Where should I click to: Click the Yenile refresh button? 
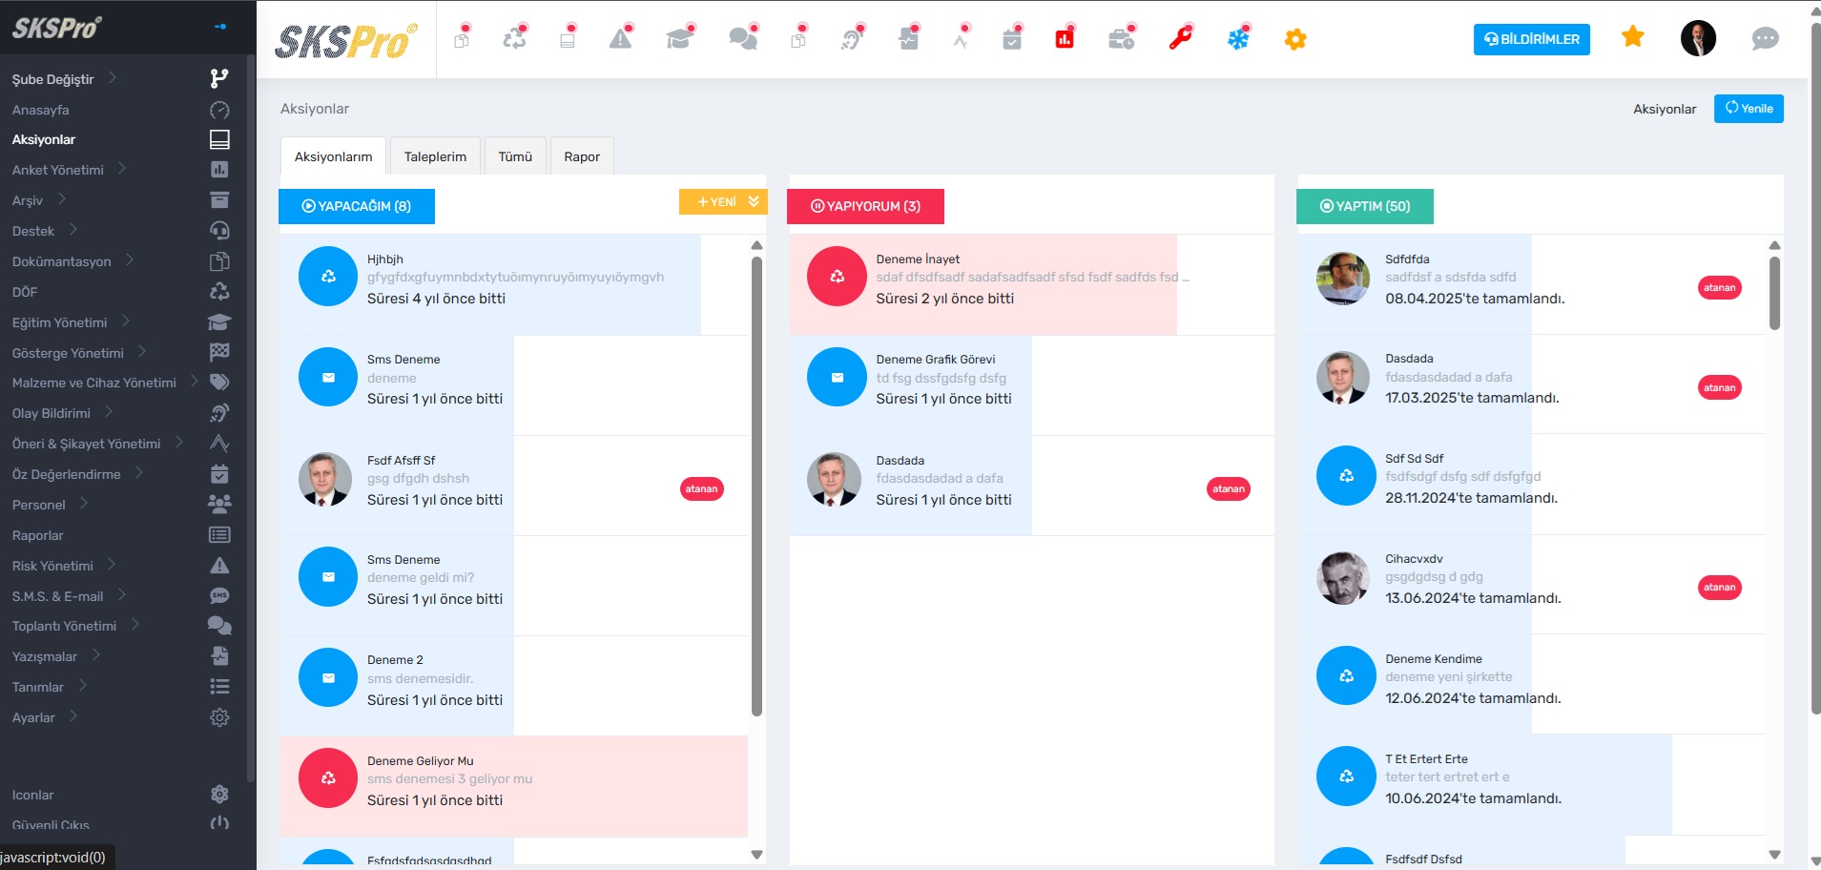(1749, 109)
